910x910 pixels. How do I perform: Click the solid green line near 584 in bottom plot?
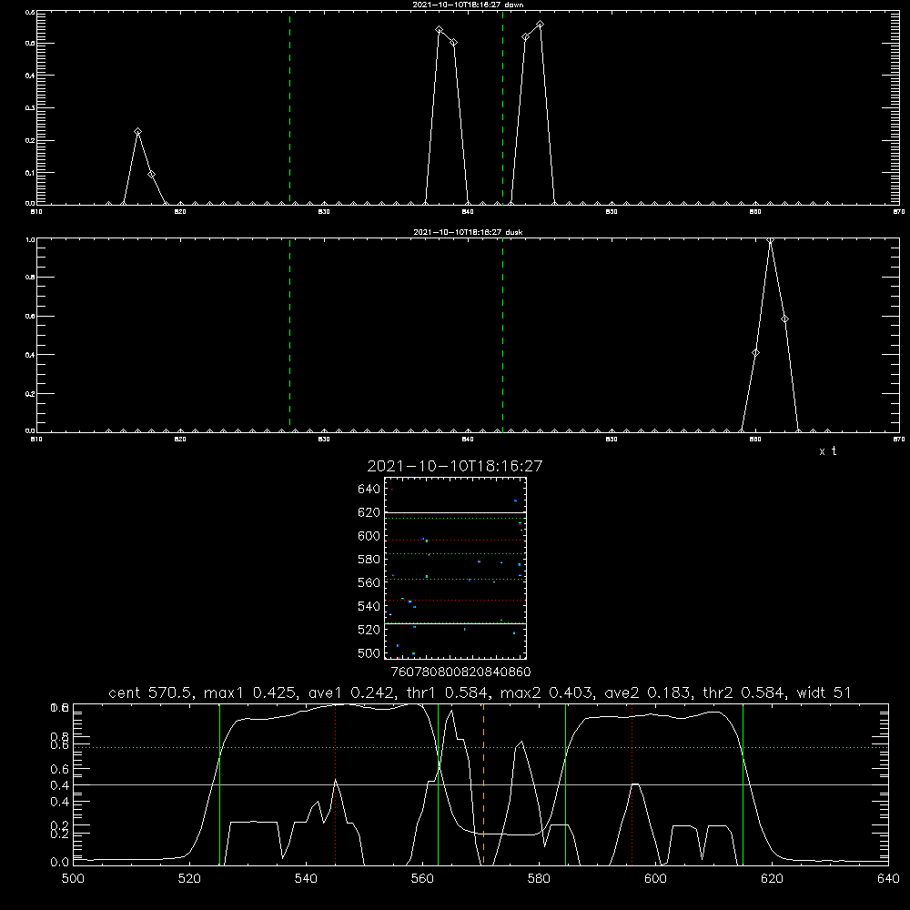click(x=566, y=784)
